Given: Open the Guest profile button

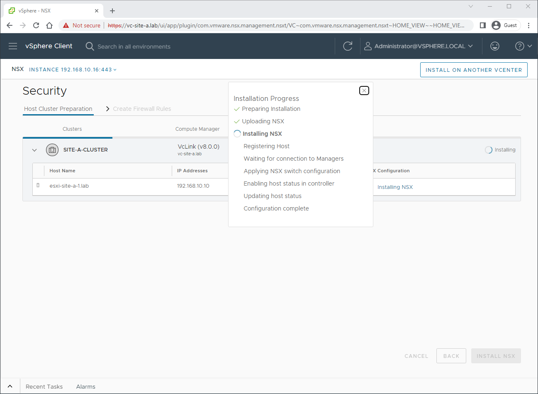Looking at the screenshot, I should pyautogui.click(x=505, y=25).
